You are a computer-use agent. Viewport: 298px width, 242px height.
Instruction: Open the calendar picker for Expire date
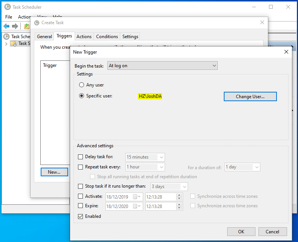coord(137,206)
